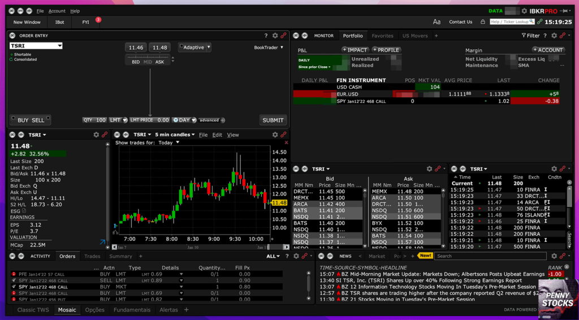Switch to the Trades tab

click(x=92, y=256)
